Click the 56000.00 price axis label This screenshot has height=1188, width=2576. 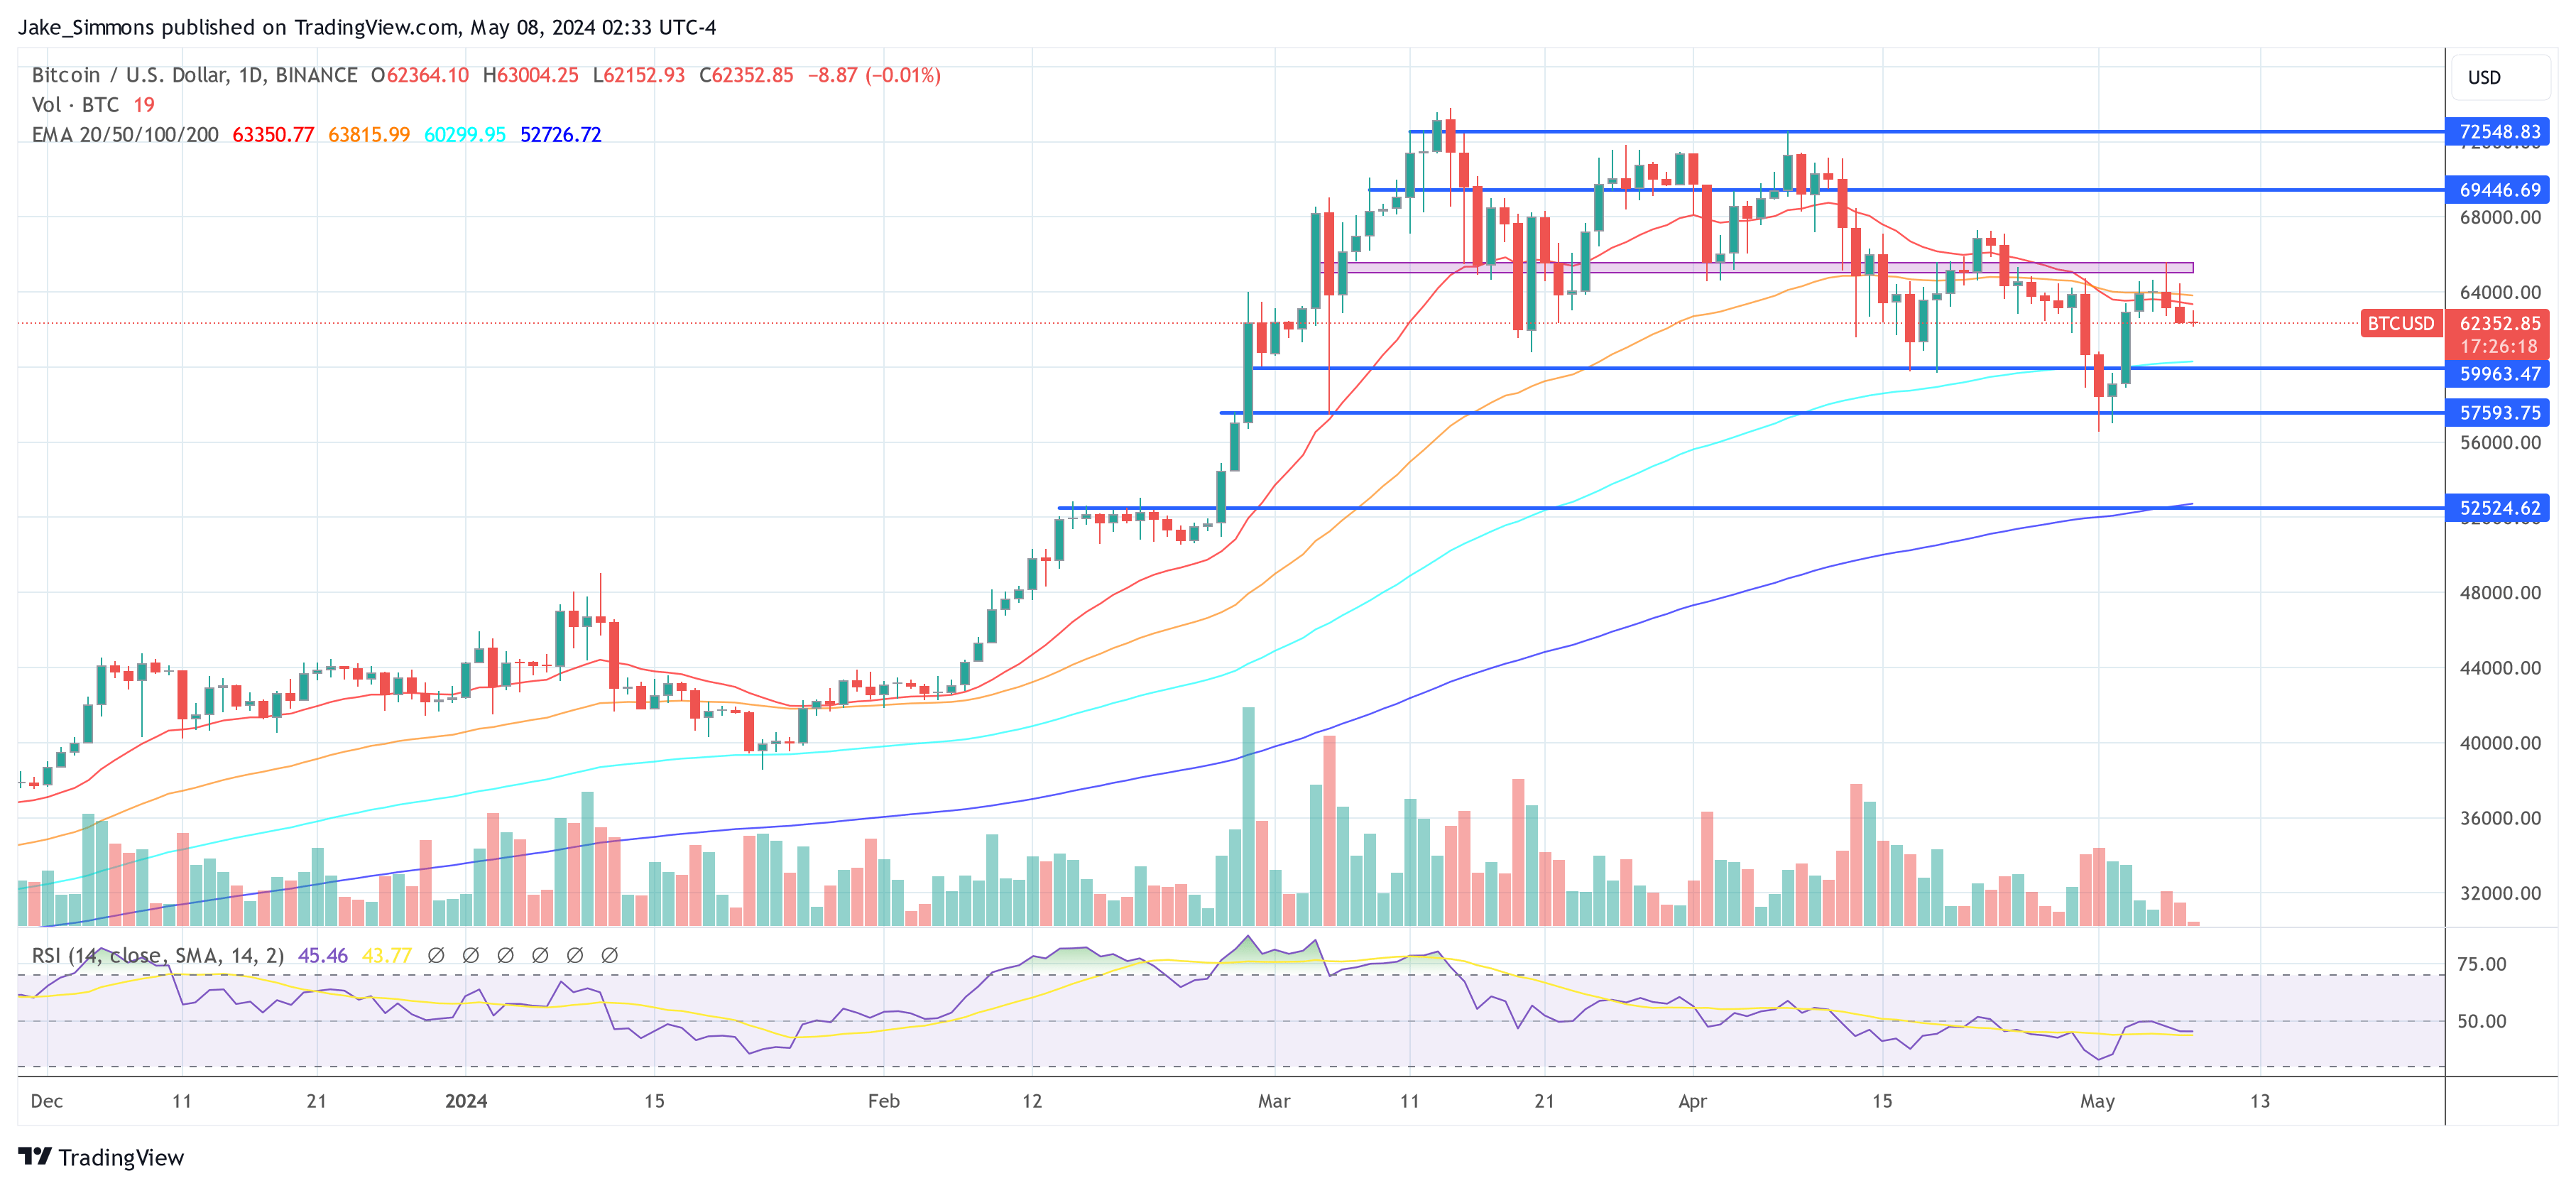point(2500,442)
